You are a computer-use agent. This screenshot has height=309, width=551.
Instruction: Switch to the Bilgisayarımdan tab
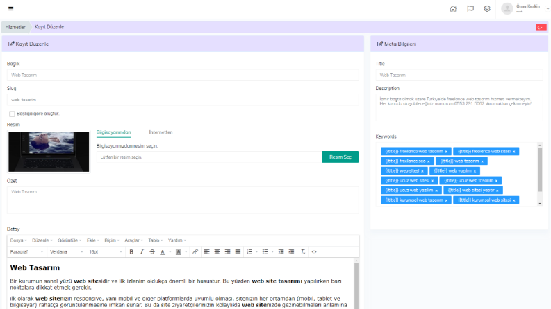(x=113, y=132)
